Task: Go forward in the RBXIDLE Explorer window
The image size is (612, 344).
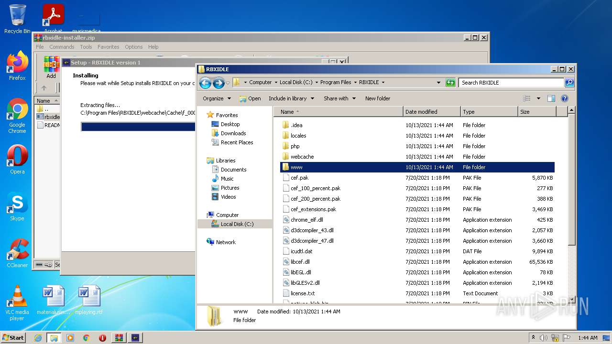Action: coord(219,83)
